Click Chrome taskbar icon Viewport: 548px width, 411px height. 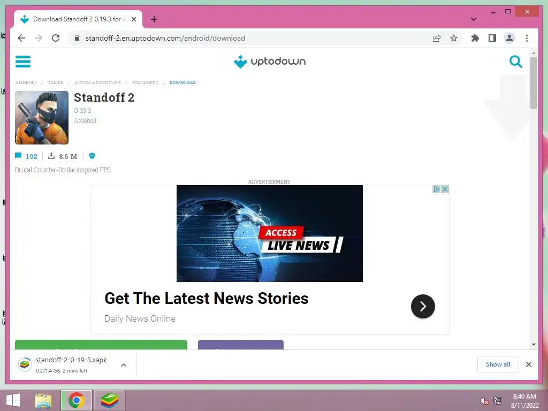tap(76, 400)
